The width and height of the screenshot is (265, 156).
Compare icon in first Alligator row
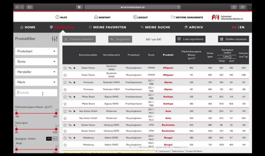(70, 68)
